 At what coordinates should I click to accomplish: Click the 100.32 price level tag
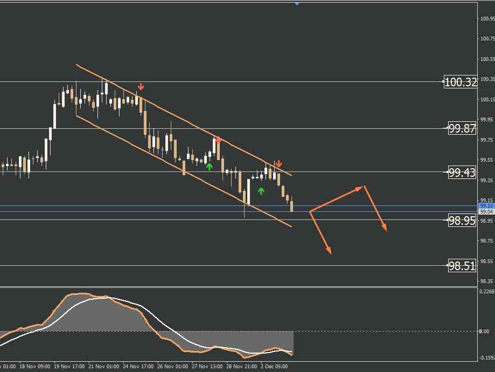tap(461, 82)
